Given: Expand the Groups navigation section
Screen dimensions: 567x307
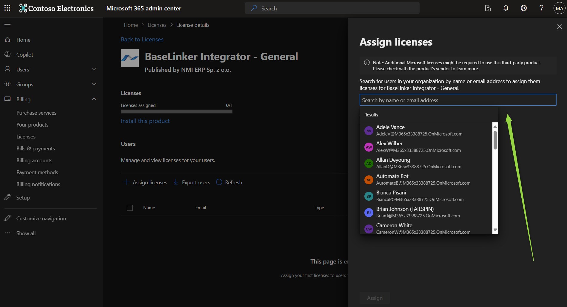Looking at the screenshot, I should pos(94,84).
